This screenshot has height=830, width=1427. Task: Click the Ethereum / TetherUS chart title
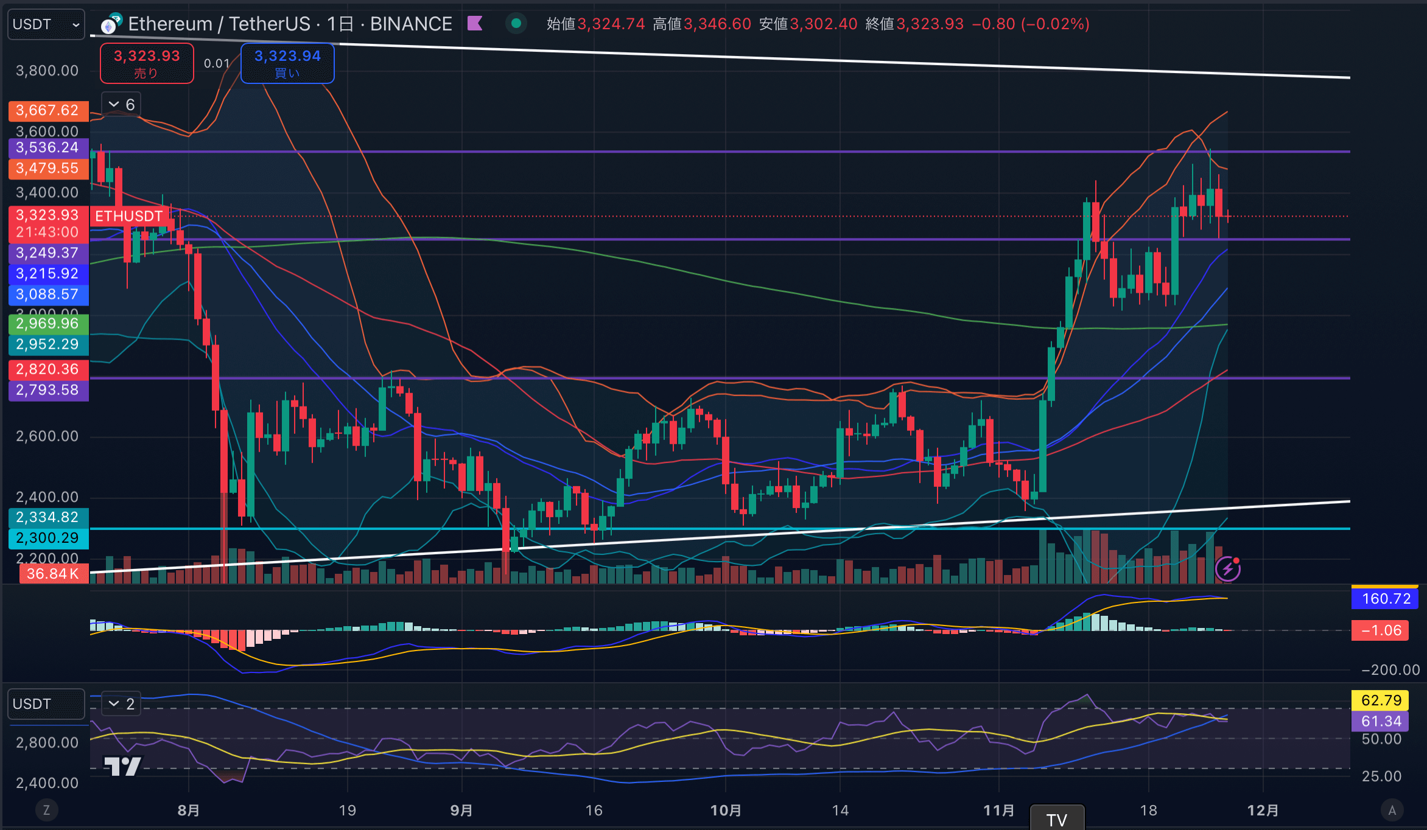point(290,24)
